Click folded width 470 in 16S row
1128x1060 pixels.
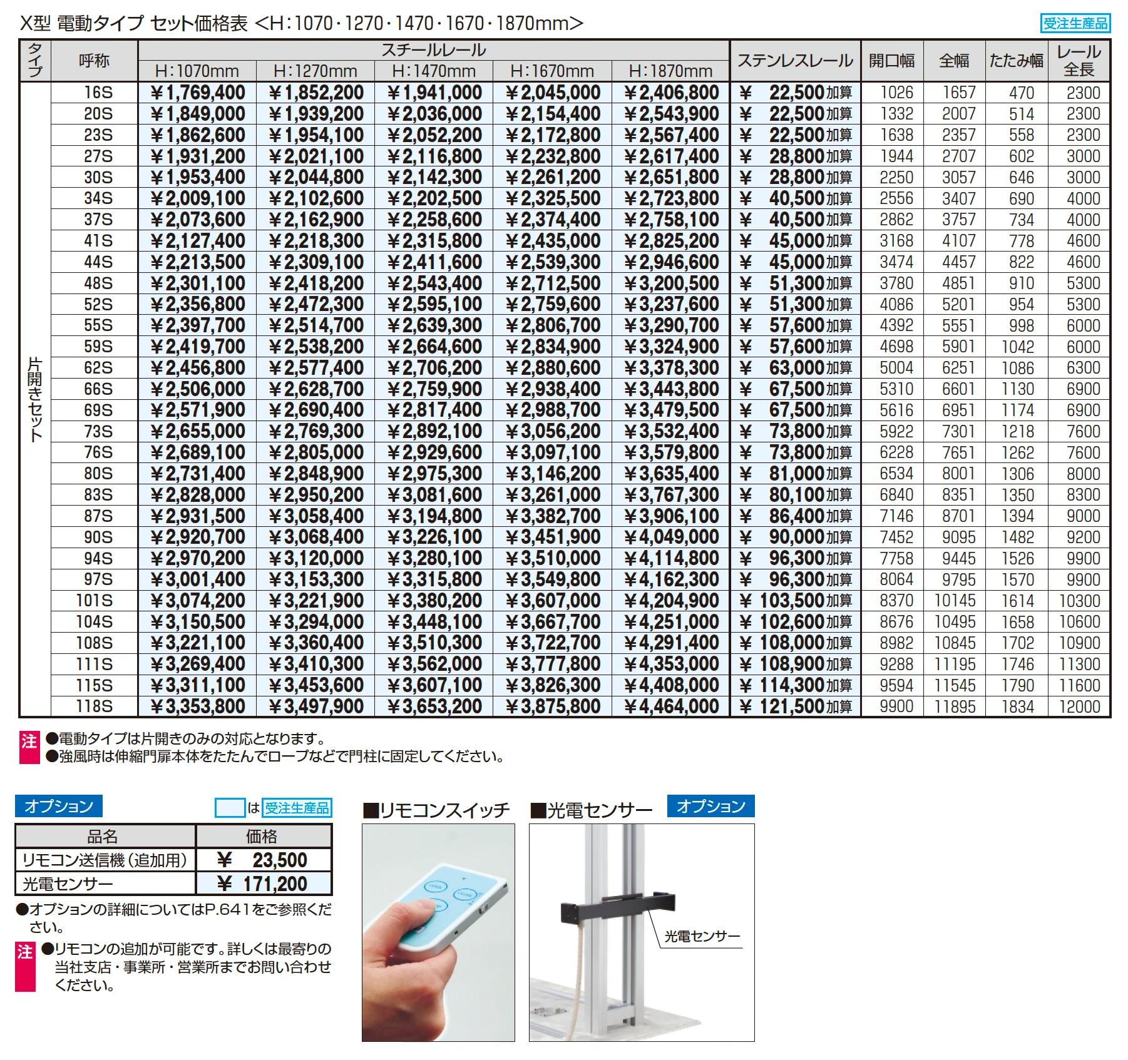tap(1021, 93)
